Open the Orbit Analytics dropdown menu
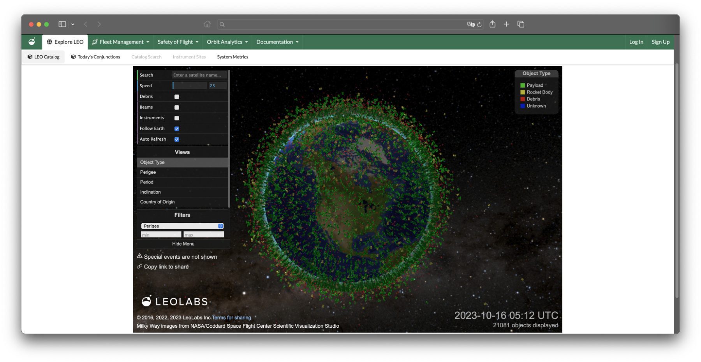The image size is (701, 362). pos(227,42)
